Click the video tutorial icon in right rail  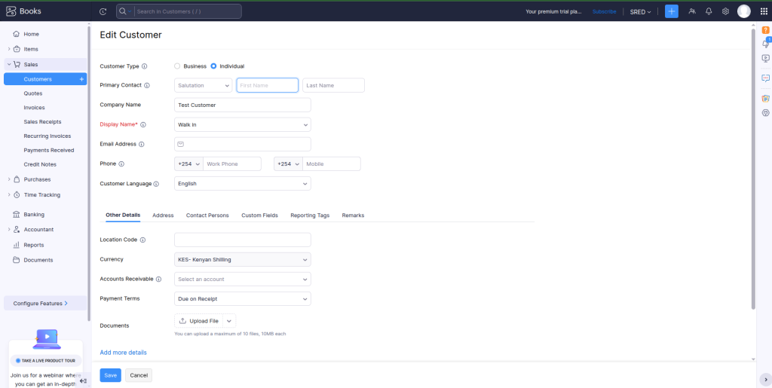point(766,58)
